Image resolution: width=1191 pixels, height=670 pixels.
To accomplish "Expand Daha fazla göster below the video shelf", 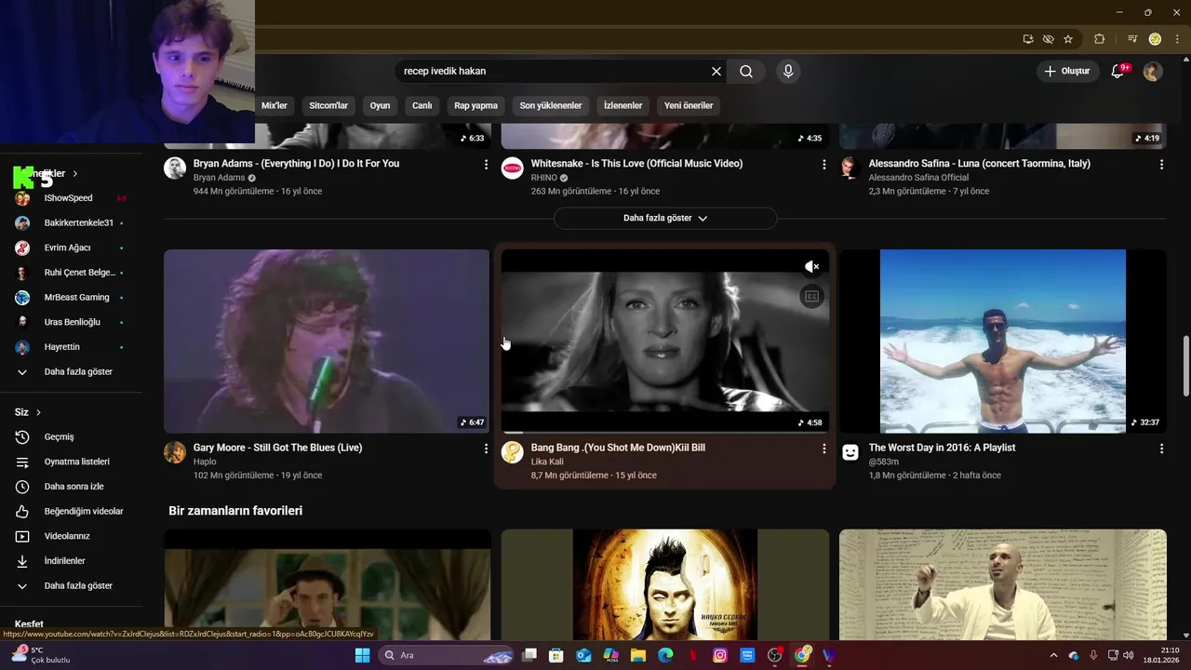I will click(665, 218).
